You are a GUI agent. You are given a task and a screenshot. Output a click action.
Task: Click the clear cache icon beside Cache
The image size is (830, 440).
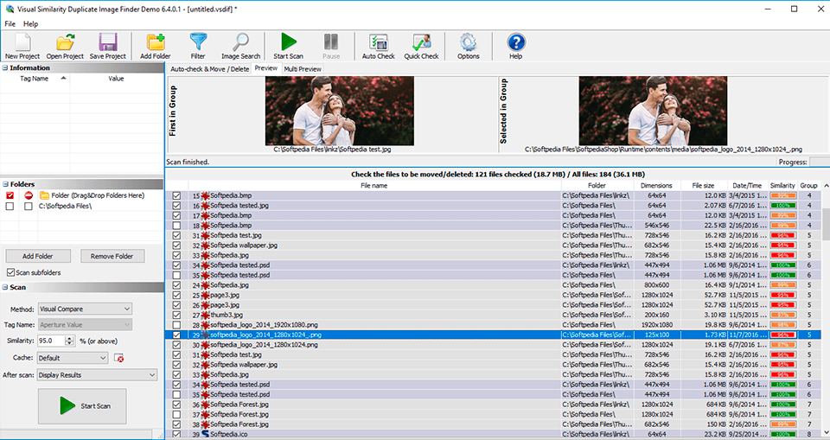tap(119, 358)
